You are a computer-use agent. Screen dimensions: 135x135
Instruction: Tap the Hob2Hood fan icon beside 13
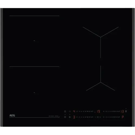(126, 111)
